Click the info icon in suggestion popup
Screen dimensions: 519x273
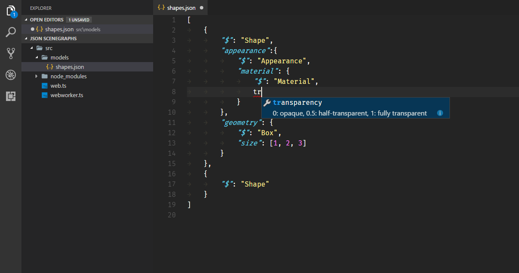[x=440, y=113]
